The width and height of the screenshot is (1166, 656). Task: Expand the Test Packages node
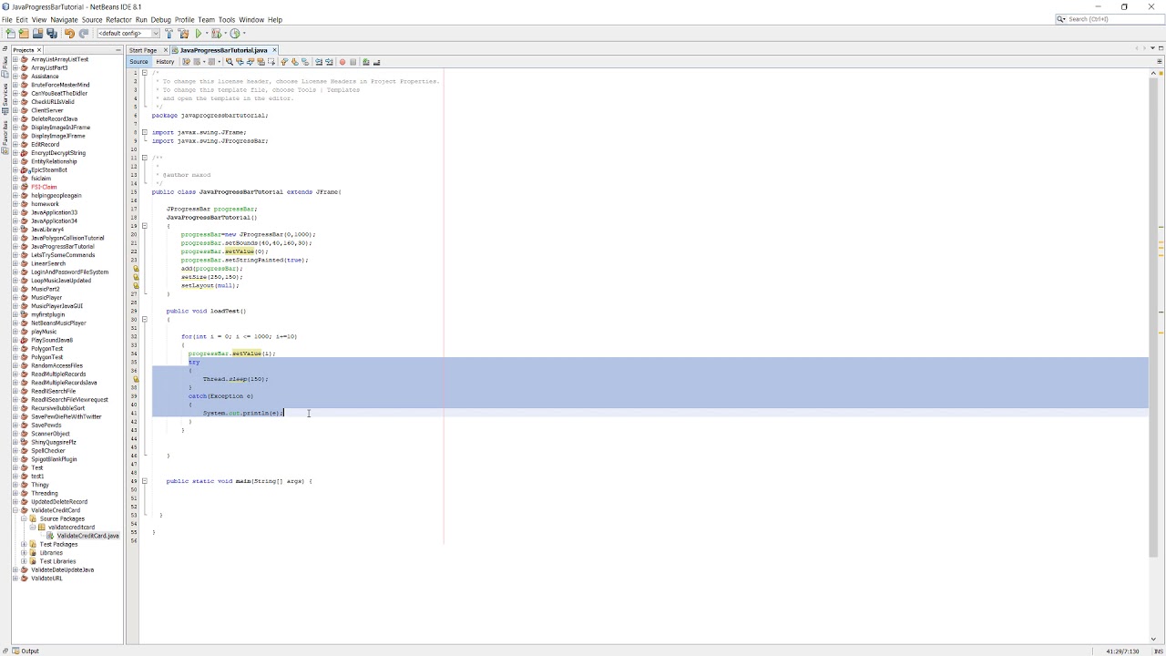[24, 544]
